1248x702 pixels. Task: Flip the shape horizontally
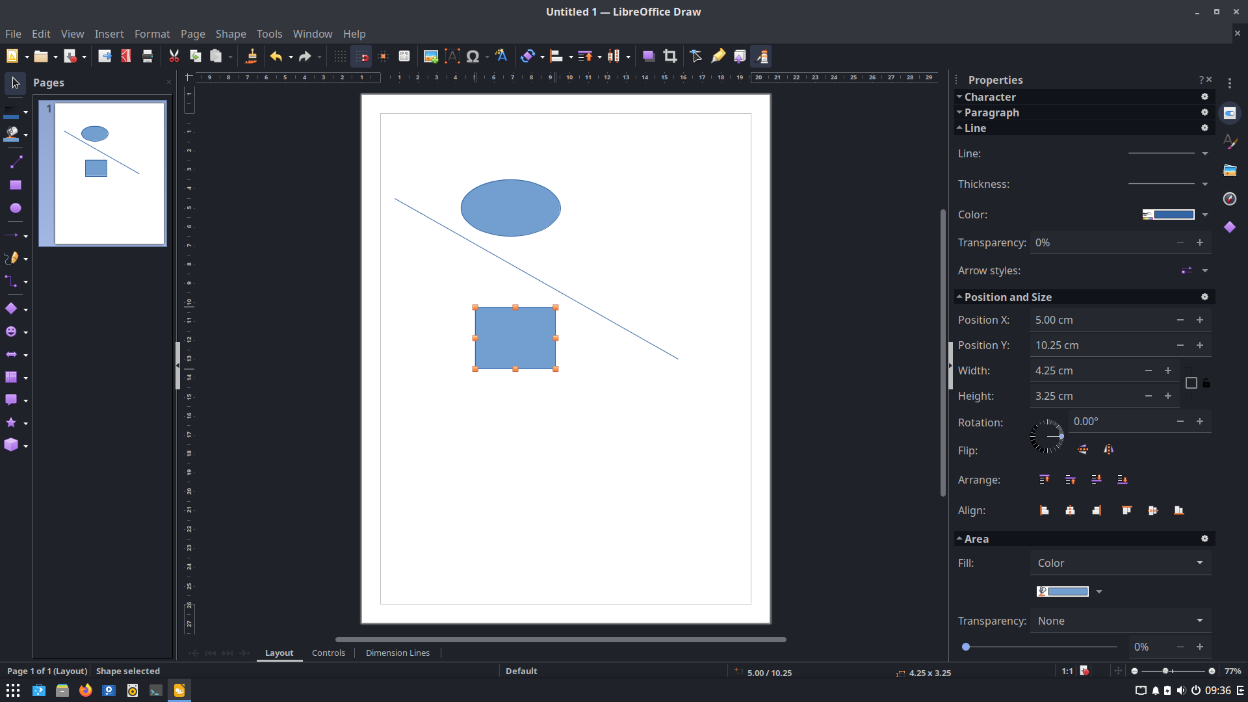[1109, 449]
